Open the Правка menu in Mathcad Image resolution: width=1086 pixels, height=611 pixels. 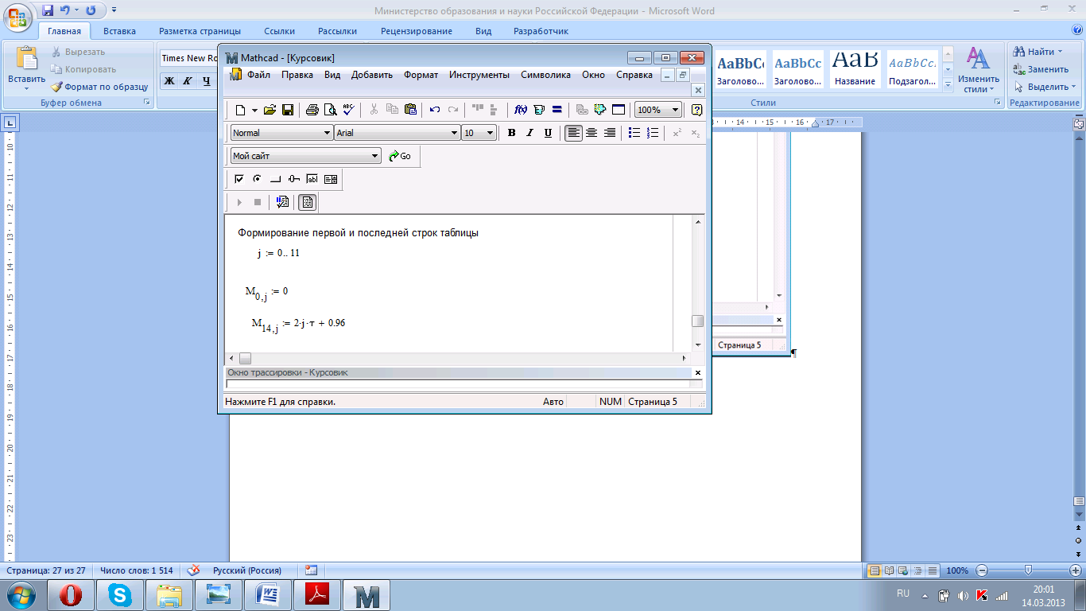pyautogui.click(x=297, y=75)
